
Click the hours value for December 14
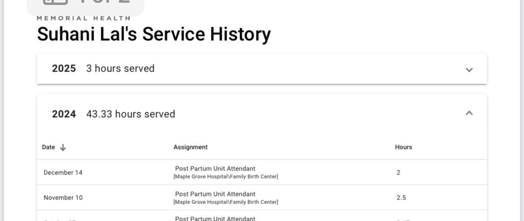coord(398,173)
